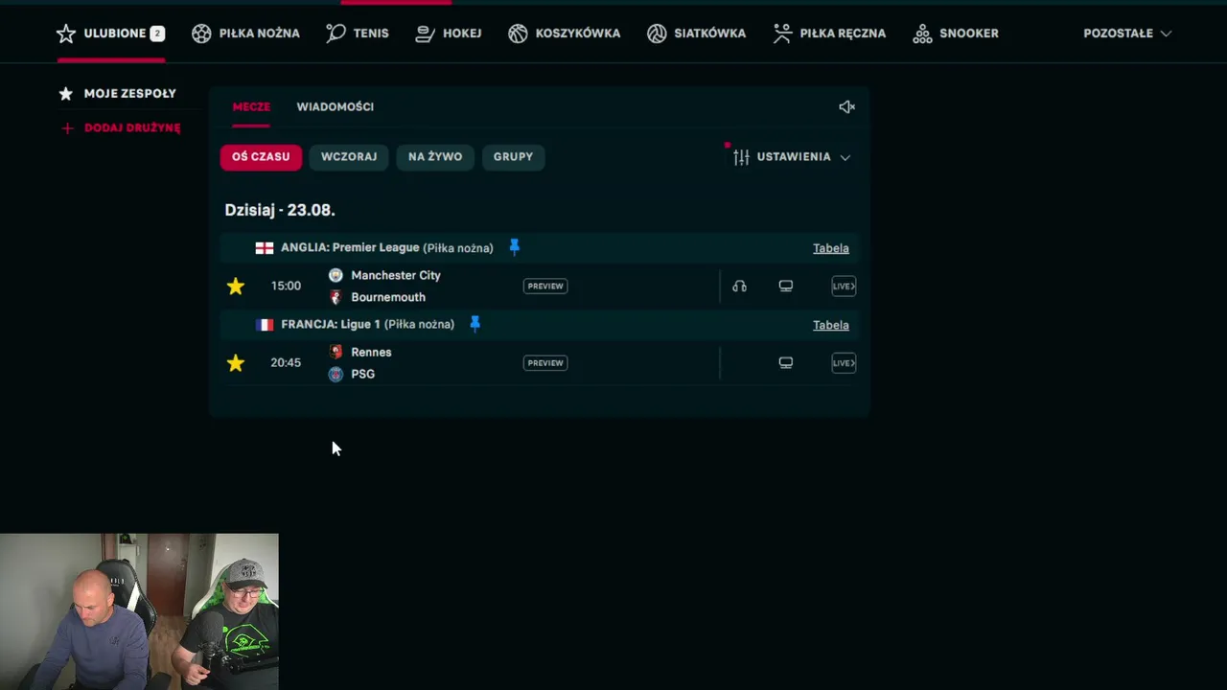Open LIVE stream icon for Manchester City match
The width and height of the screenshot is (1227, 690).
coord(844,286)
